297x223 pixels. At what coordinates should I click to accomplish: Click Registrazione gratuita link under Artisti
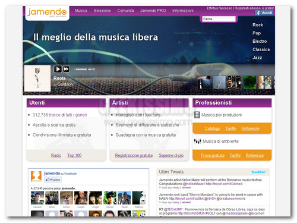[134, 155]
